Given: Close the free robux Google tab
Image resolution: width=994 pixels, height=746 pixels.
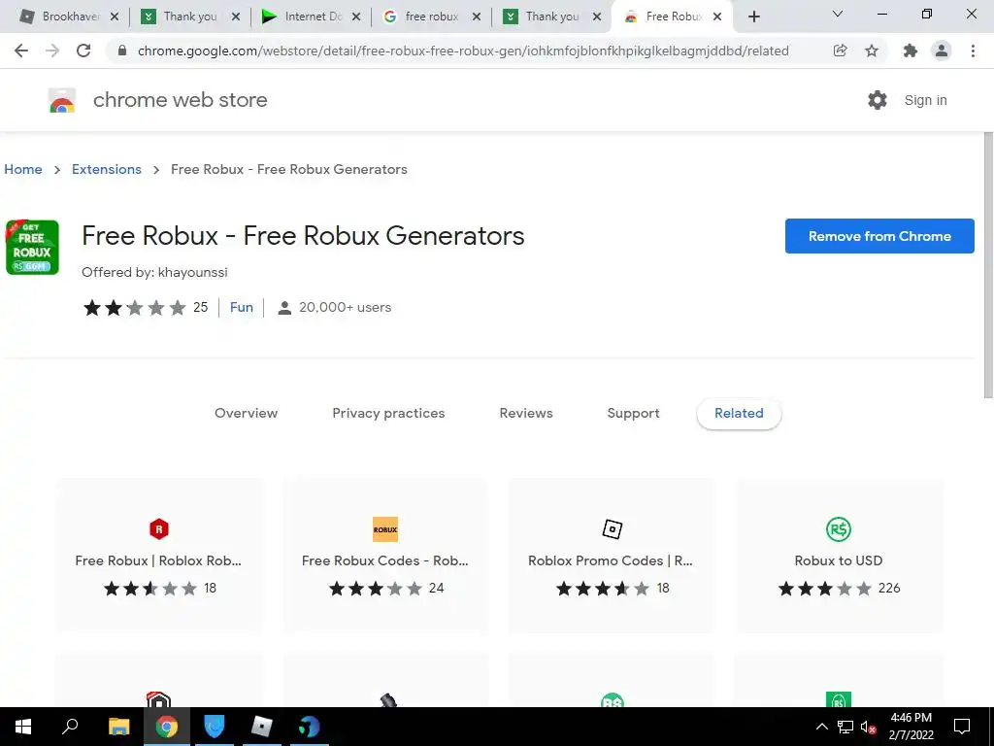Looking at the screenshot, I should (x=477, y=17).
